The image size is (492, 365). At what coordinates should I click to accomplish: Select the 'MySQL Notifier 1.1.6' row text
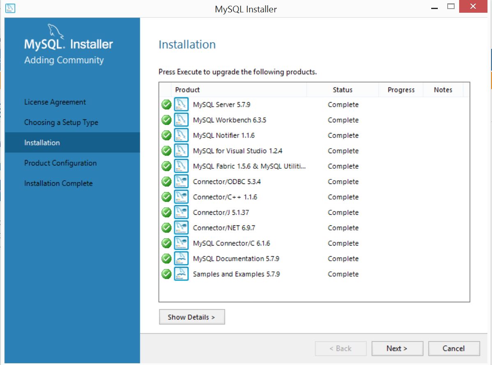click(x=224, y=135)
